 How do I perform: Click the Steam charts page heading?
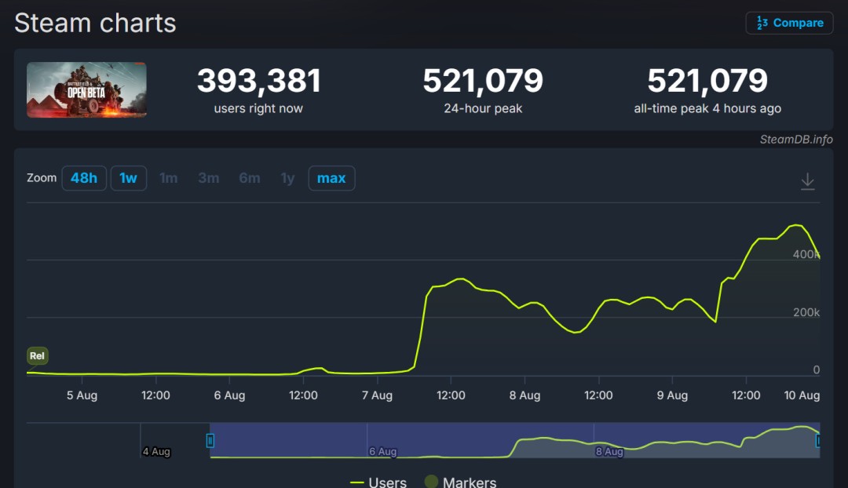[94, 23]
